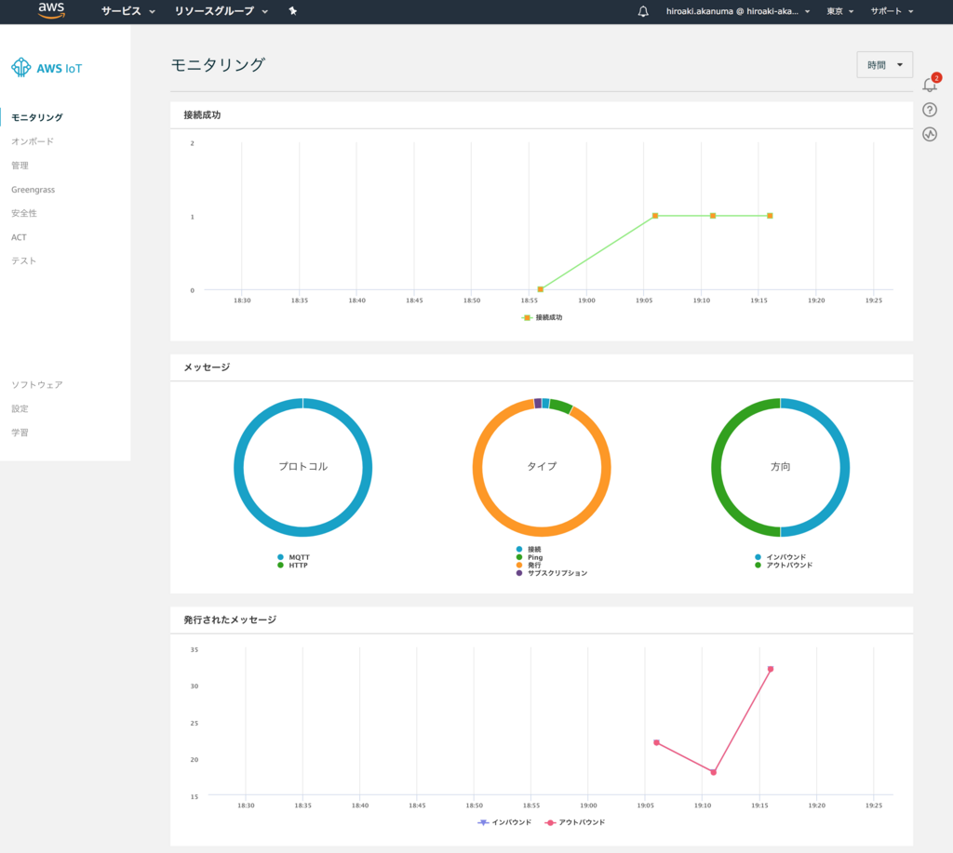This screenshot has width=953, height=853.
Task: Open 管理 in the sidebar
Action: (20, 166)
